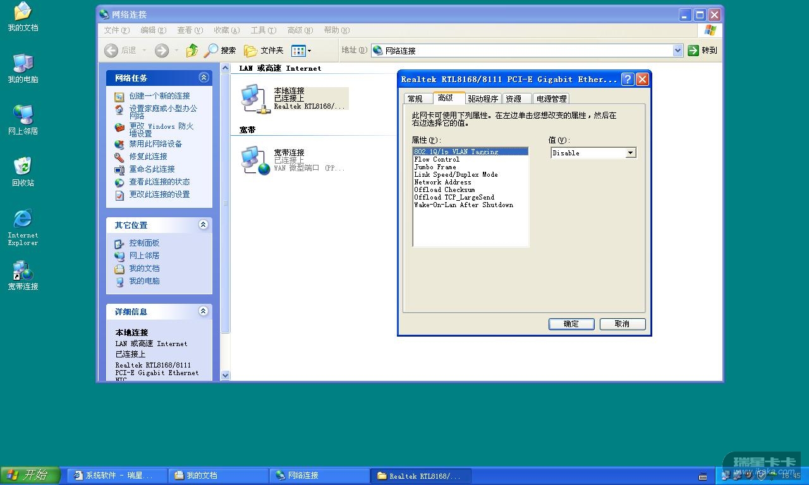Open the Search (搜索) toolbar button
The height and width of the screenshot is (485, 809).
[221, 51]
